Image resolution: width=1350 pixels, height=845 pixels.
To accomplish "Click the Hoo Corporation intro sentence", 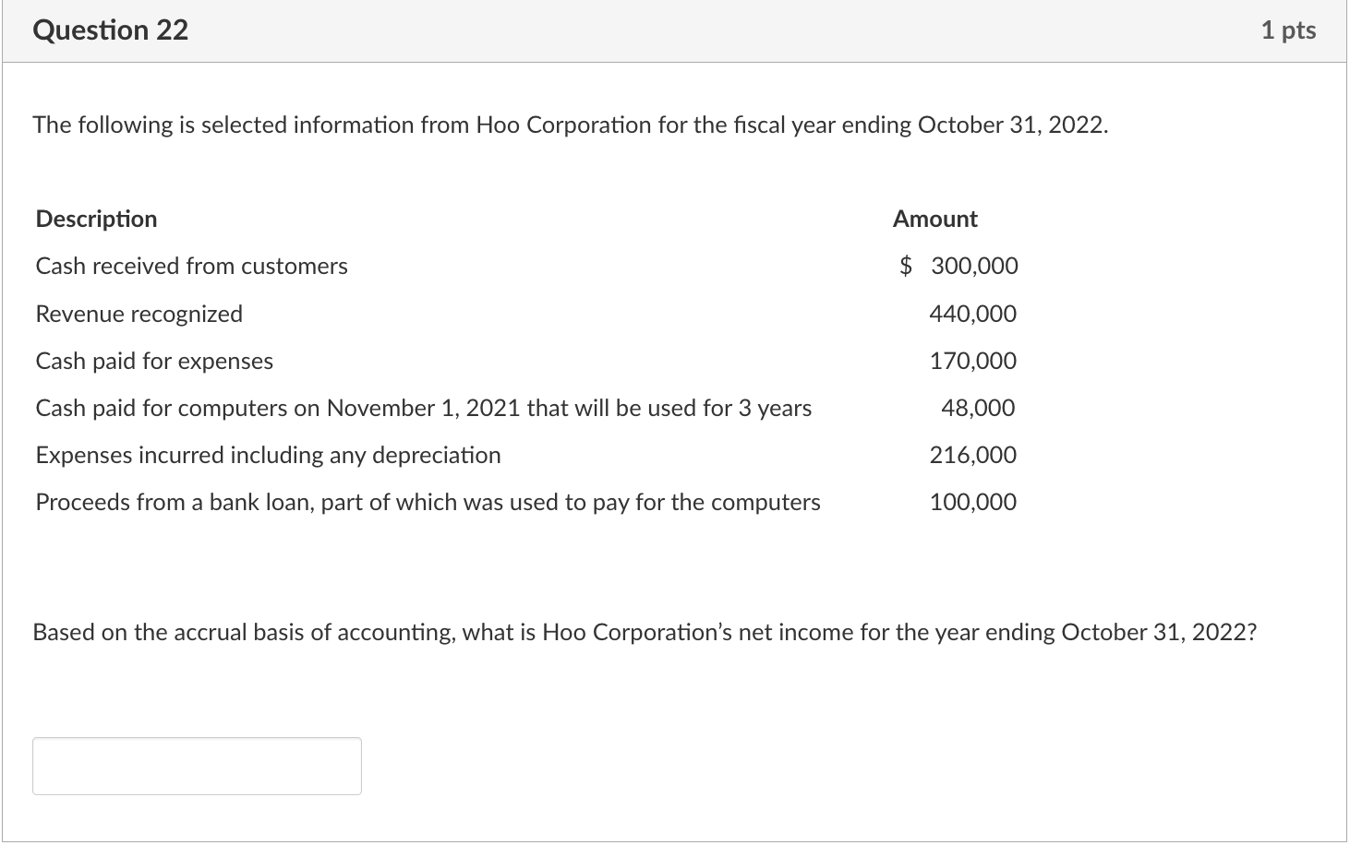I will [x=570, y=125].
